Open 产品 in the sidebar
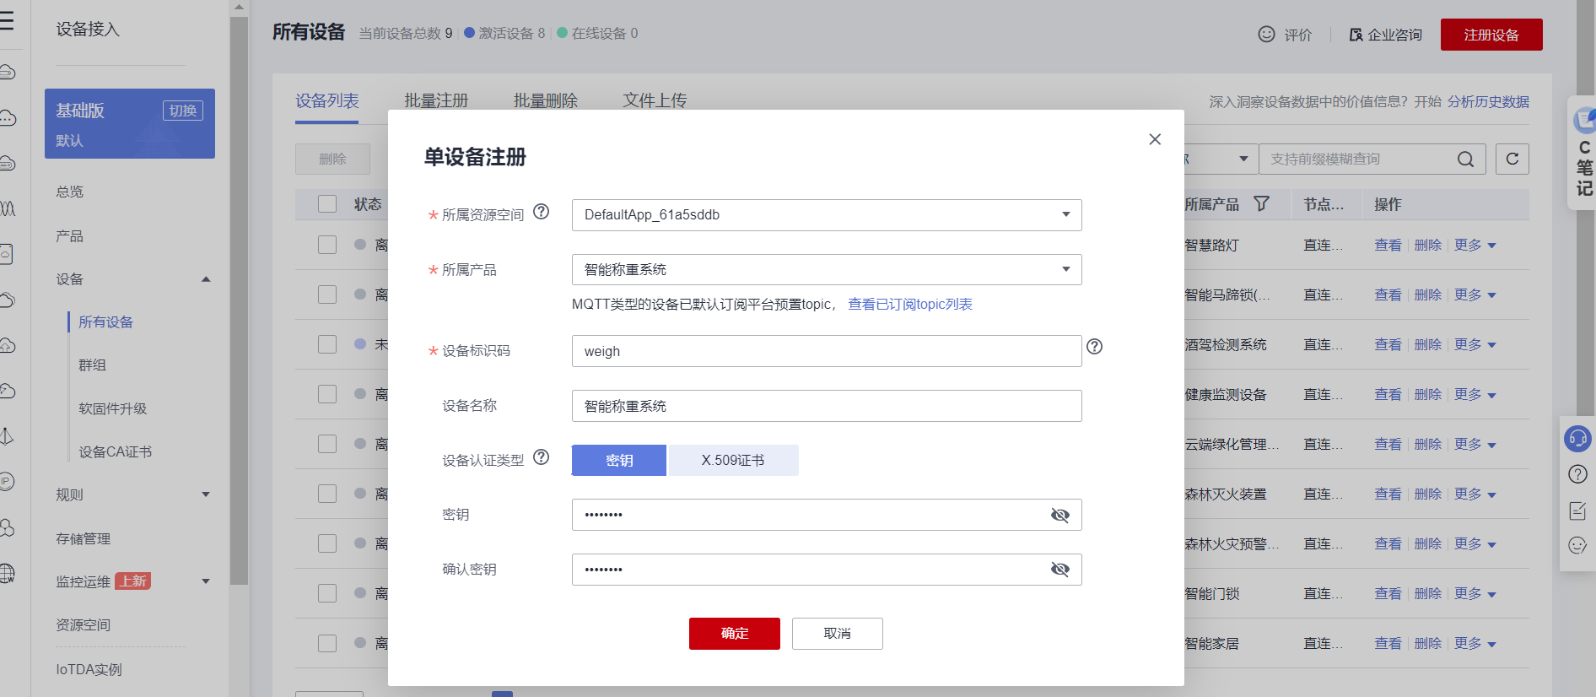1596x697 pixels. point(70,236)
